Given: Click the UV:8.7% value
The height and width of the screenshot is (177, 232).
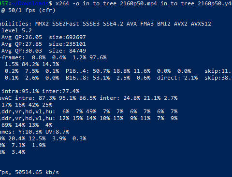Looking at the screenshot, I should pos(58,132).
